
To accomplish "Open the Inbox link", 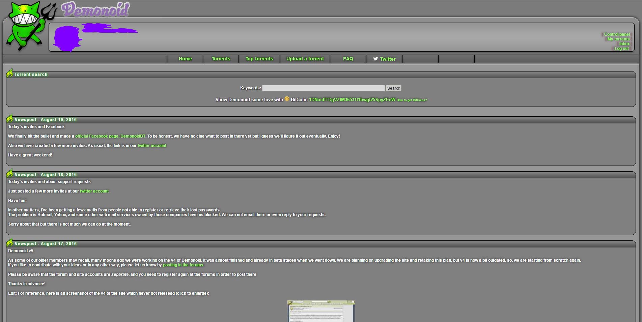I will click(624, 44).
